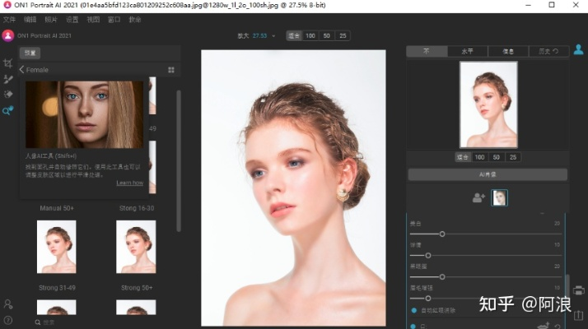Viewport: 588px width, 329px height.
Task: Select the retouch brush tool
Action: pyautogui.click(x=7, y=79)
